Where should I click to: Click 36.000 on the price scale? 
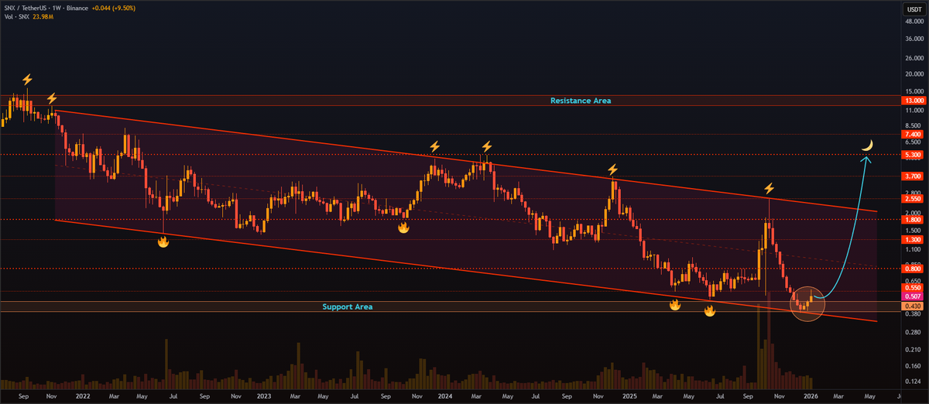[x=914, y=39]
